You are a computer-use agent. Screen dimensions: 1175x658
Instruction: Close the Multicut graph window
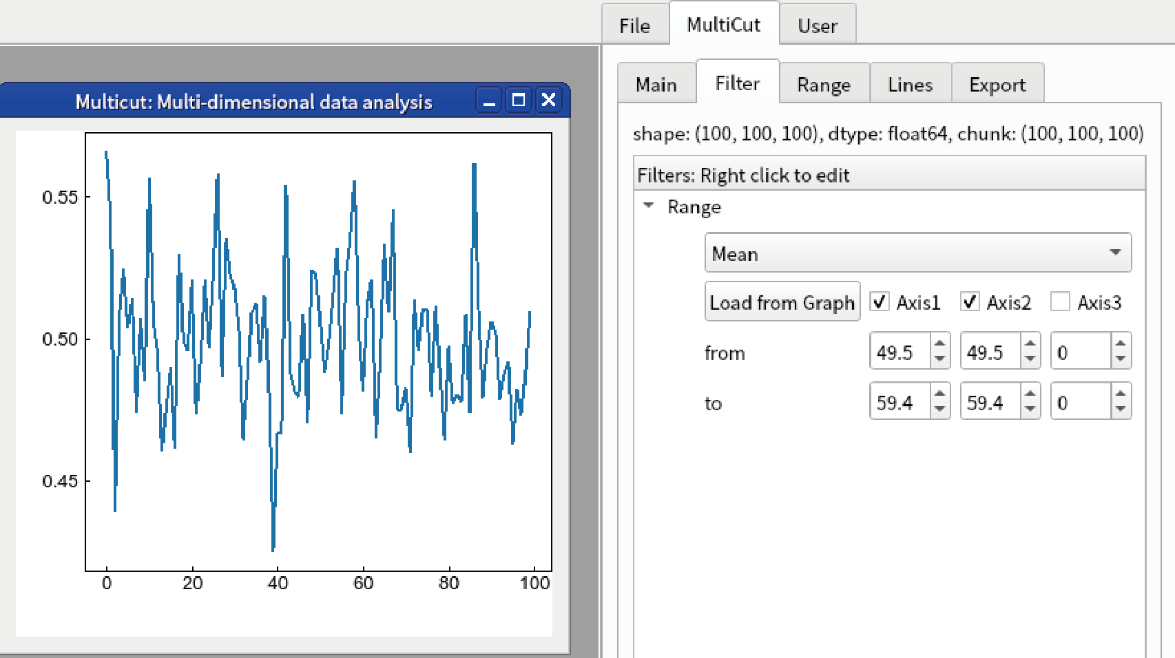[548, 101]
